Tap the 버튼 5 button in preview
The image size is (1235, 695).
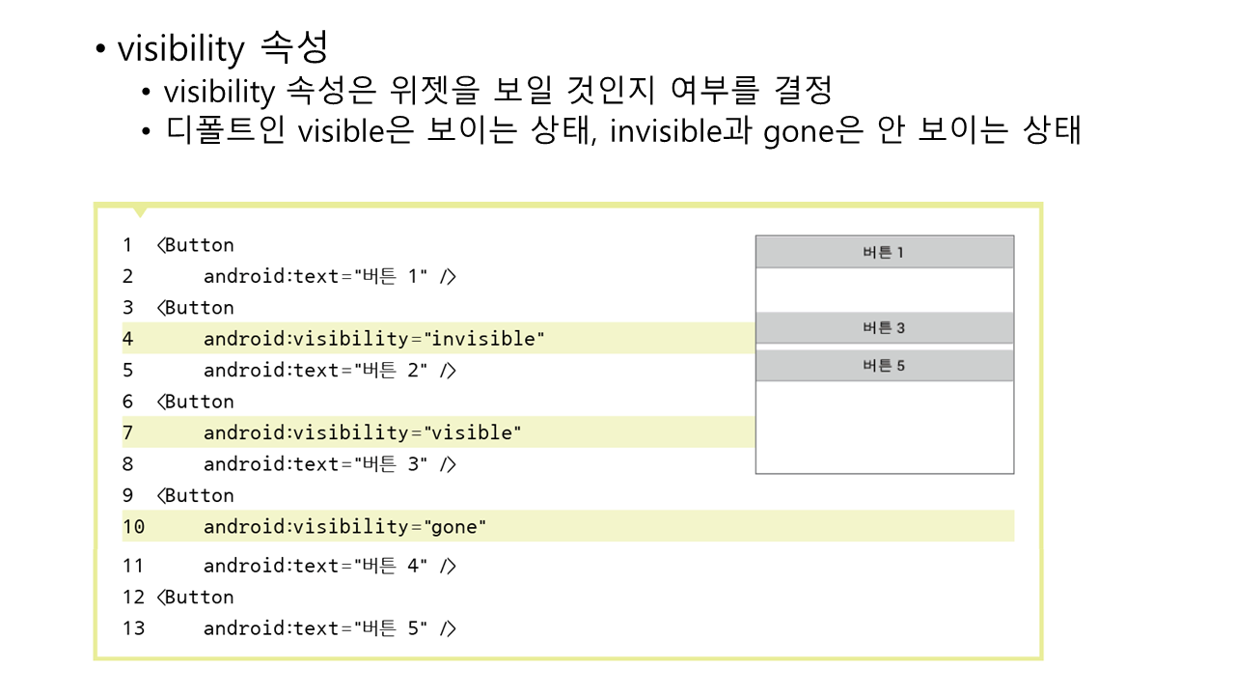point(884,366)
